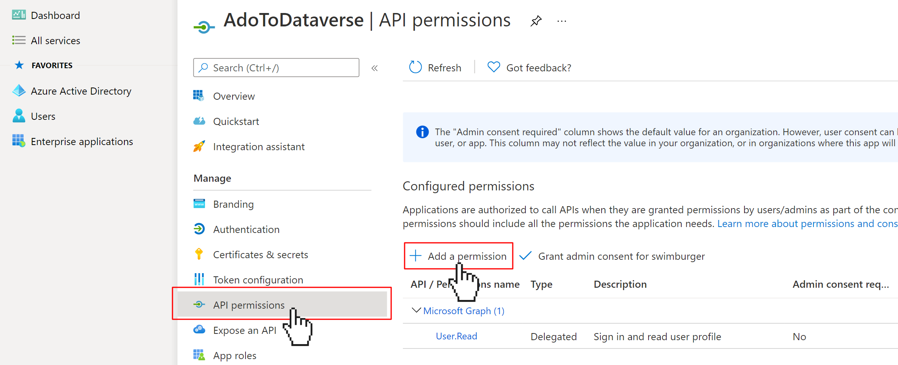Click Got feedback? button
This screenshot has height=365, width=898.
click(x=529, y=68)
